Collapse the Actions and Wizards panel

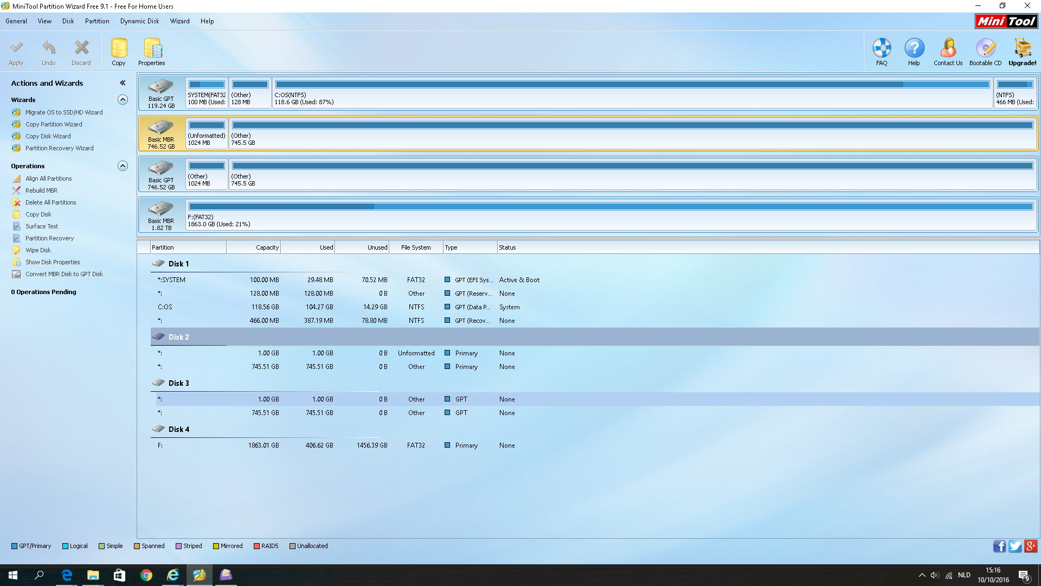123,83
